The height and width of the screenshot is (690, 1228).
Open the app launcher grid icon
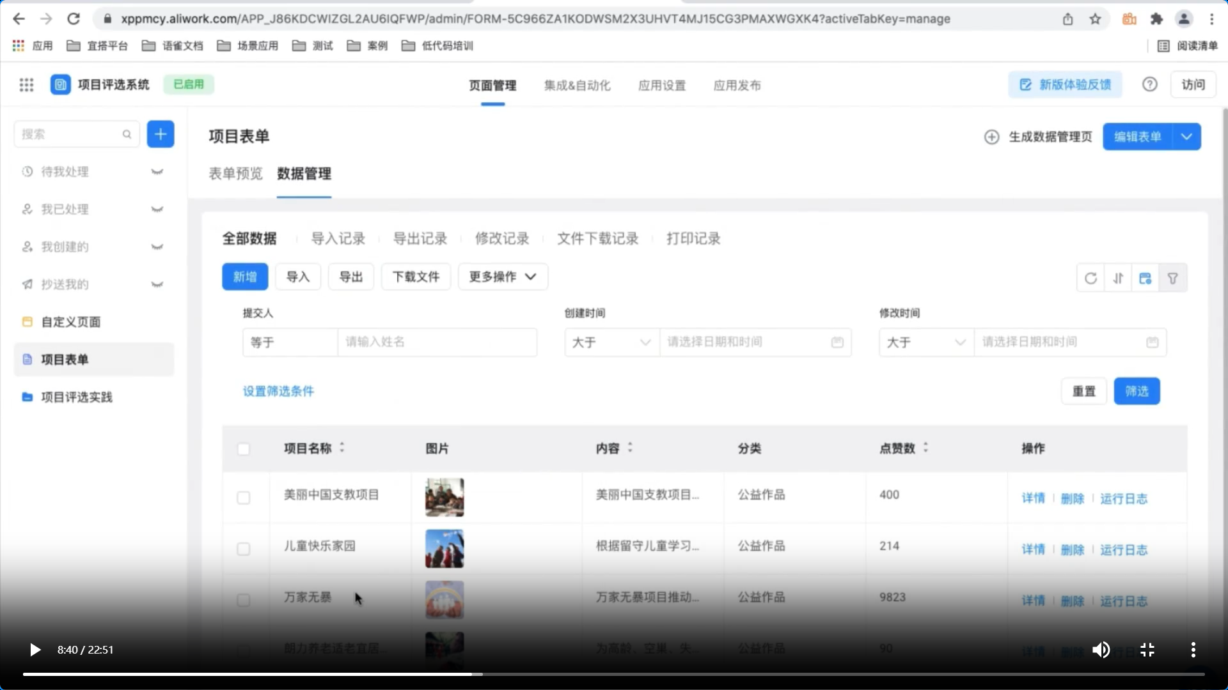coord(26,85)
